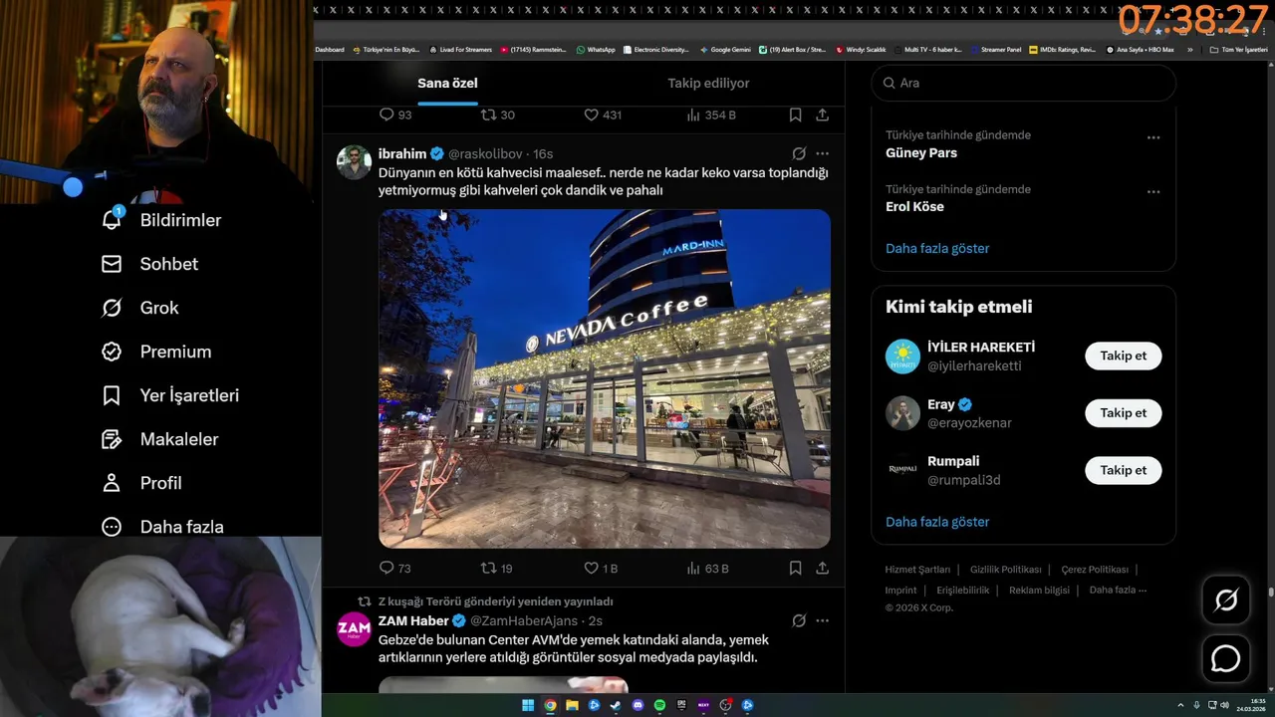1275x717 pixels.
Task: Open the Nevada Coffee photo
Action: 605,378
